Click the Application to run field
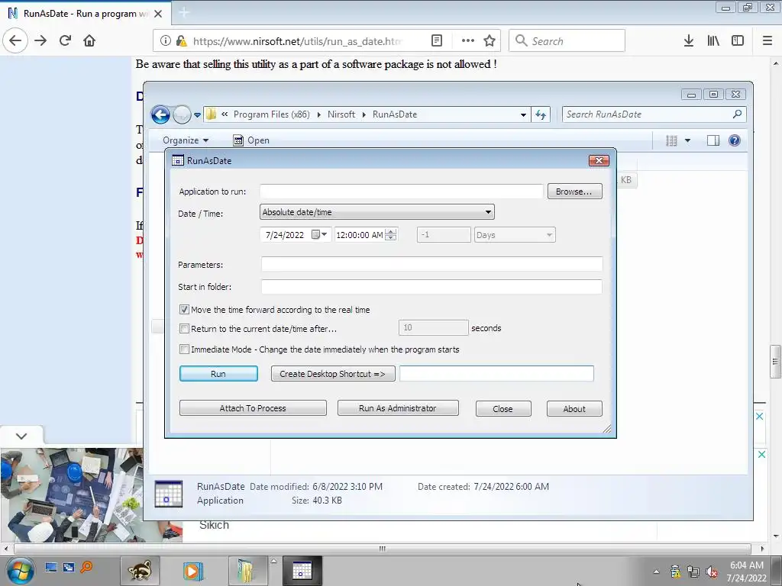This screenshot has height=586, width=782. pyautogui.click(x=402, y=192)
